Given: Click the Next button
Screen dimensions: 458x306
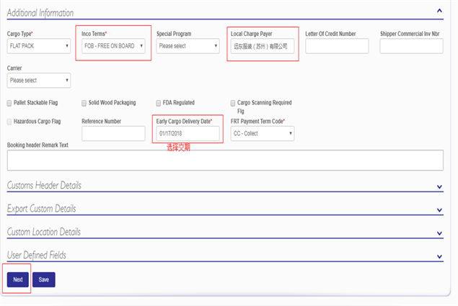Looking at the screenshot, I should [x=17, y=279].
